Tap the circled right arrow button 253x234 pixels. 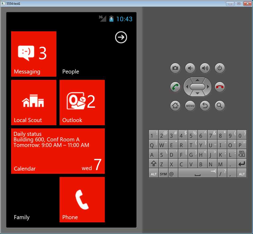[x=121, y=37]
